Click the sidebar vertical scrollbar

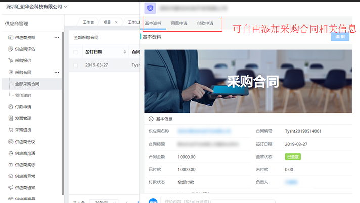[x=63, y=113]
